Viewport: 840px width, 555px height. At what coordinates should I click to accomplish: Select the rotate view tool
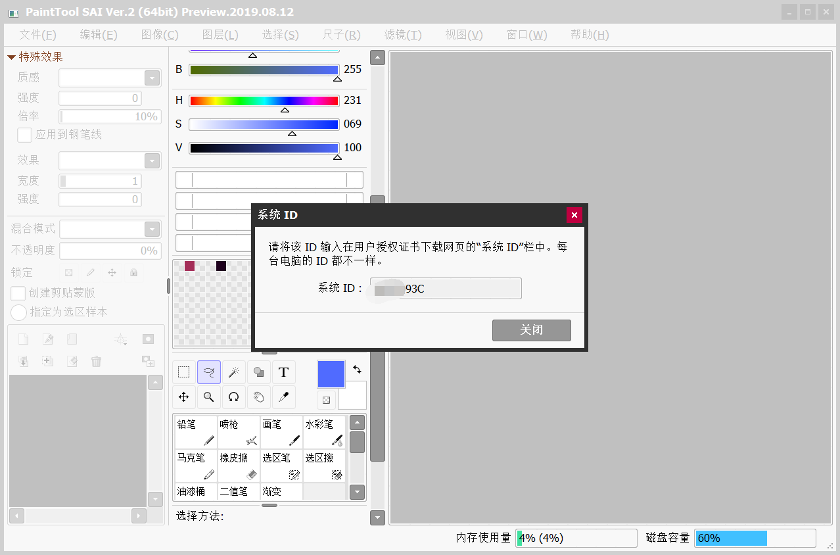[234, 397]
